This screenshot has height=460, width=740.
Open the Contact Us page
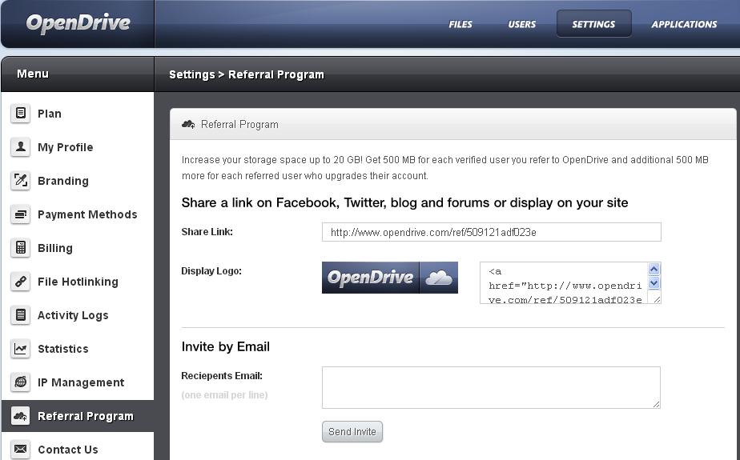68,450
